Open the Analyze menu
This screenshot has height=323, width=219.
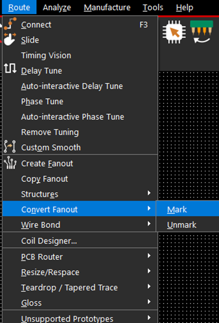point(57,8)
